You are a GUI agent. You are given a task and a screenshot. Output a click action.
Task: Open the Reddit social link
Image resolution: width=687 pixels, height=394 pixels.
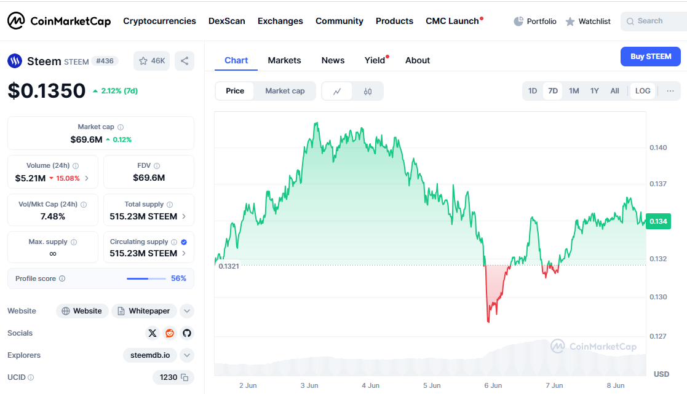(x=170, y=333)
